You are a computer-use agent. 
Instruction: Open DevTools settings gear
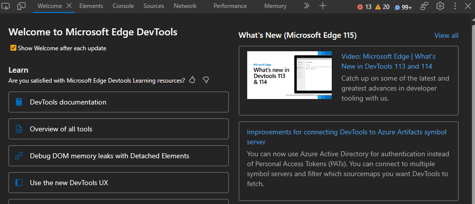click(440, 6)
